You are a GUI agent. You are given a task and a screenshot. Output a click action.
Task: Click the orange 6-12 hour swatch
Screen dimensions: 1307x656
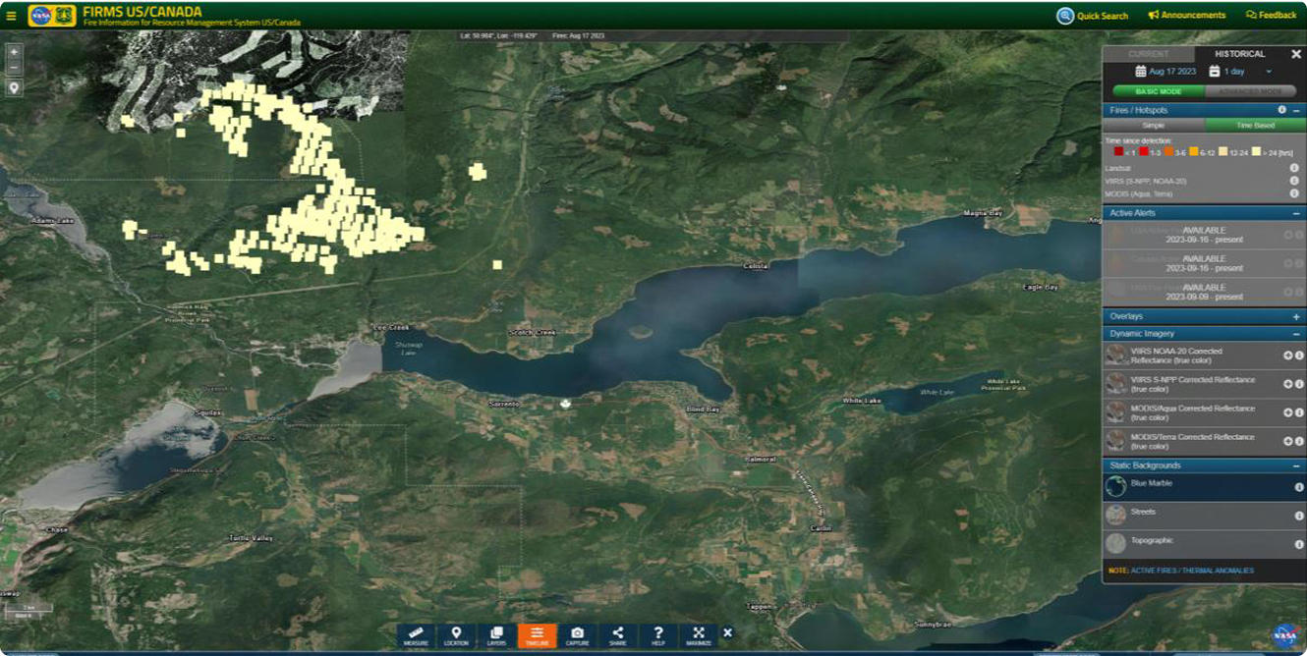tap(1193, 152)
